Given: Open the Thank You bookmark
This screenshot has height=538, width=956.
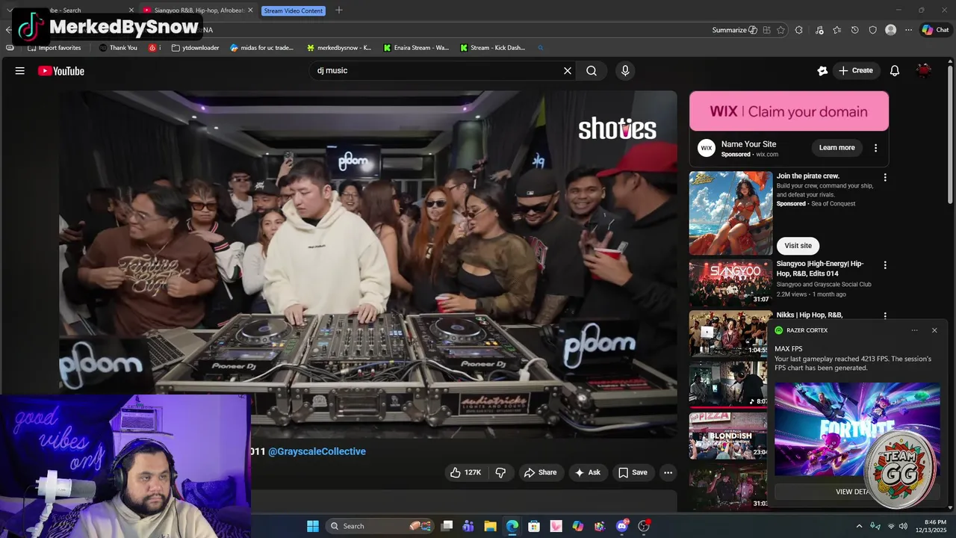Looking at the screenshot, I should 118,48.
